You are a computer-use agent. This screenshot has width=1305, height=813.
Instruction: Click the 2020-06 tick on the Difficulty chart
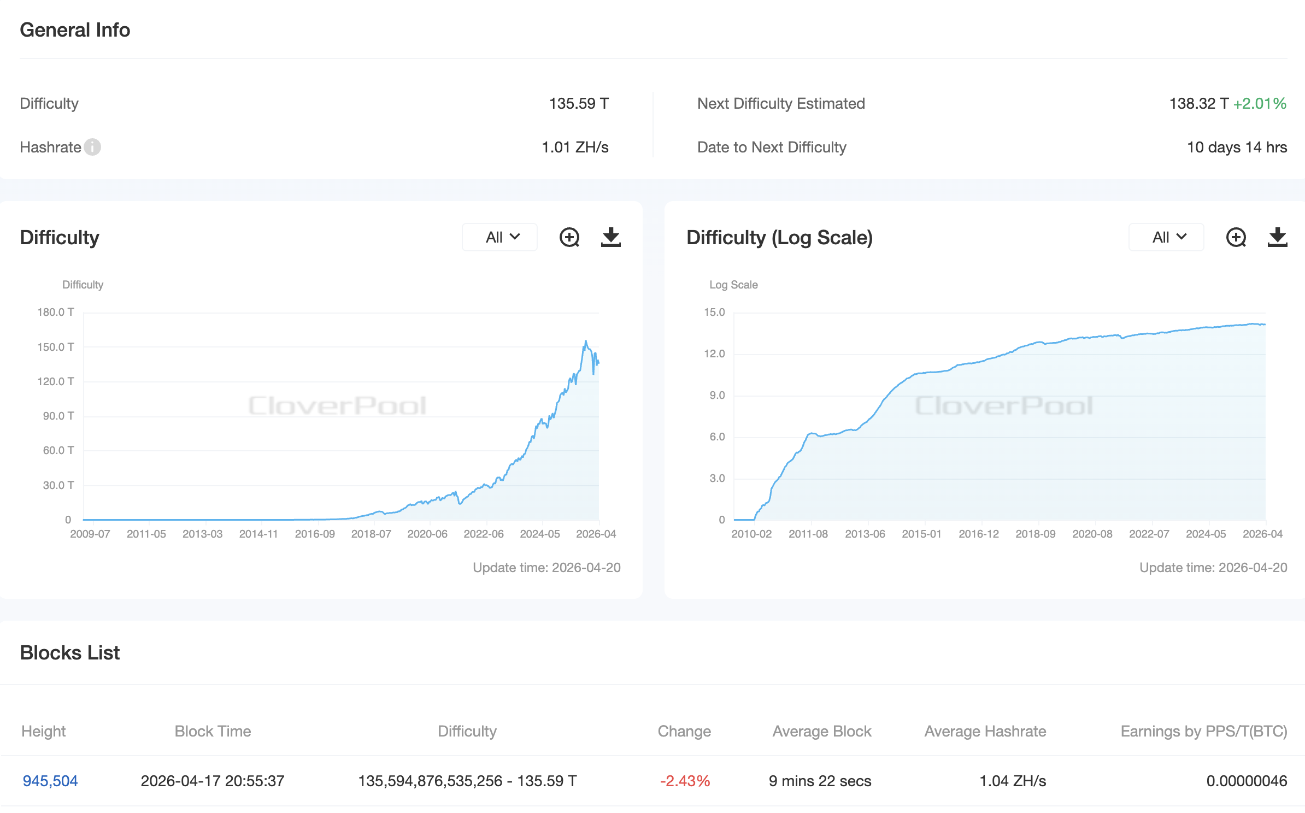coord(427,534)
